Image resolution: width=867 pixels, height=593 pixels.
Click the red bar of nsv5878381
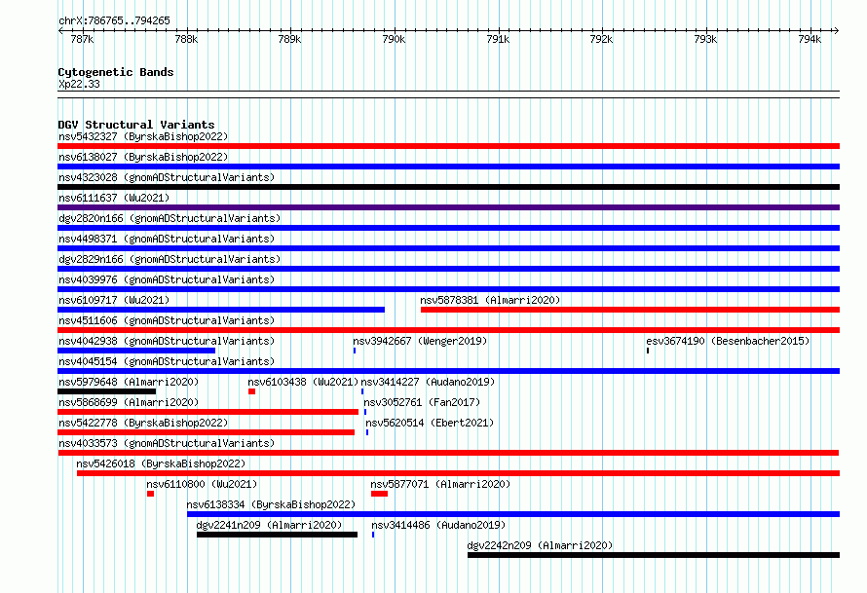click(x=630, y=310)
